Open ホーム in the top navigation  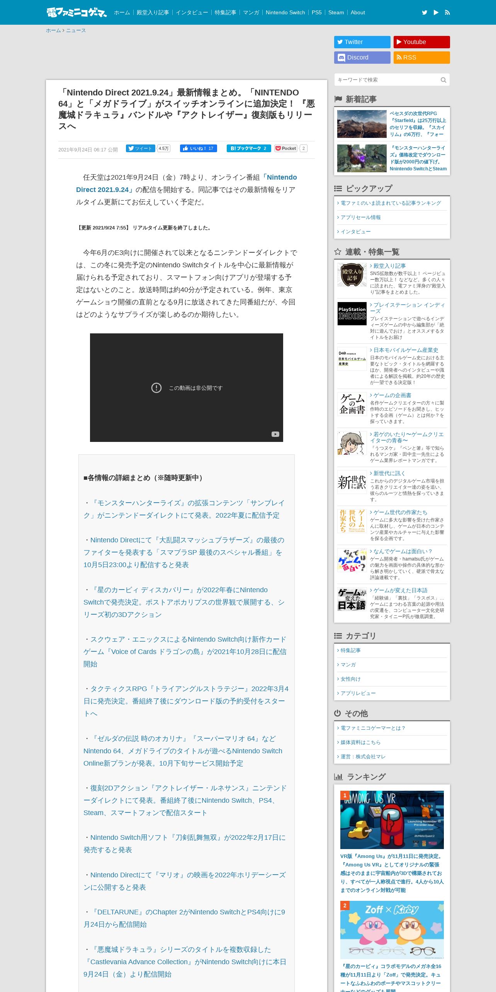click(122, 12)
